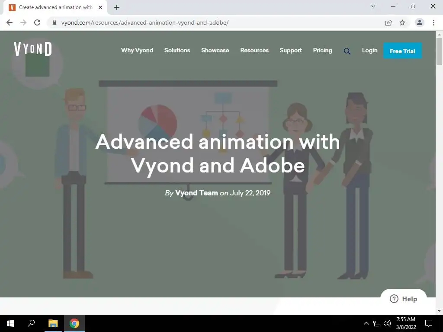Click Vyond Team author link
443x332 pixels.
(197, 193)
